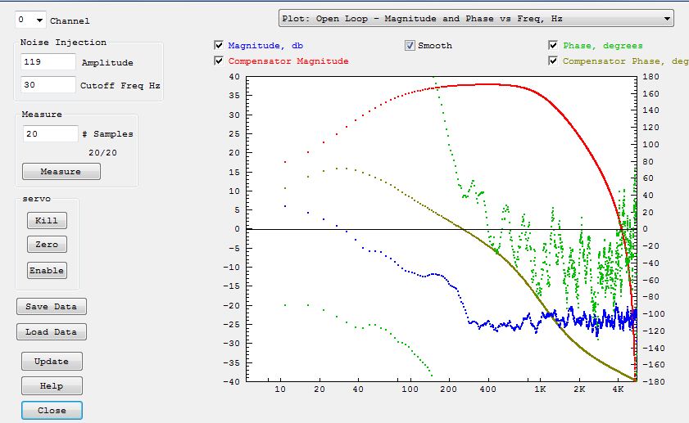Open the Channel number dropdown
Viewport: 689px width, 423px height.
tap(31, 20)
